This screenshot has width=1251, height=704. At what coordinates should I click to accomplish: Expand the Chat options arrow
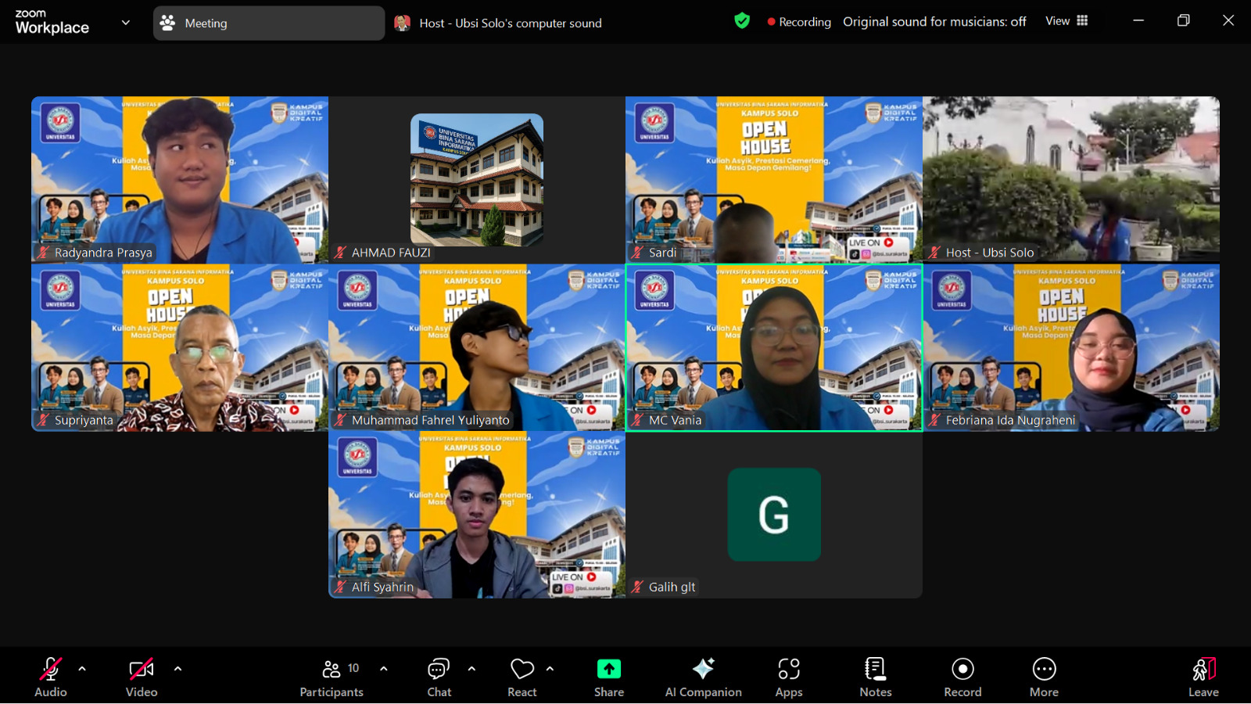click(x=471, y=669)
